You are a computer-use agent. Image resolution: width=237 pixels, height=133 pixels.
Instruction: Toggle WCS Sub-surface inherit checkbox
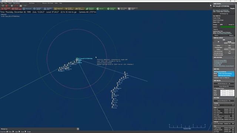tap(233, 112)
